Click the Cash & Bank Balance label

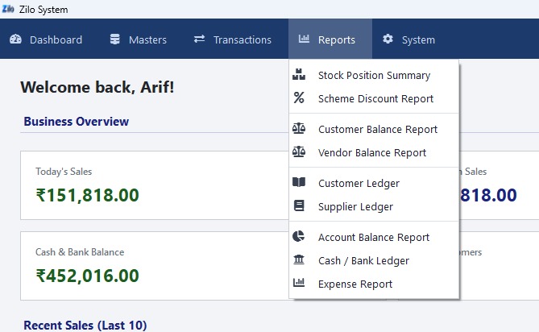[80, 252]
